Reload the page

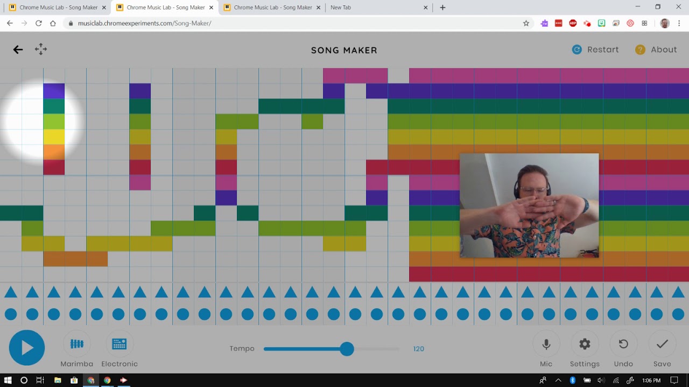(x=38, y=23)
